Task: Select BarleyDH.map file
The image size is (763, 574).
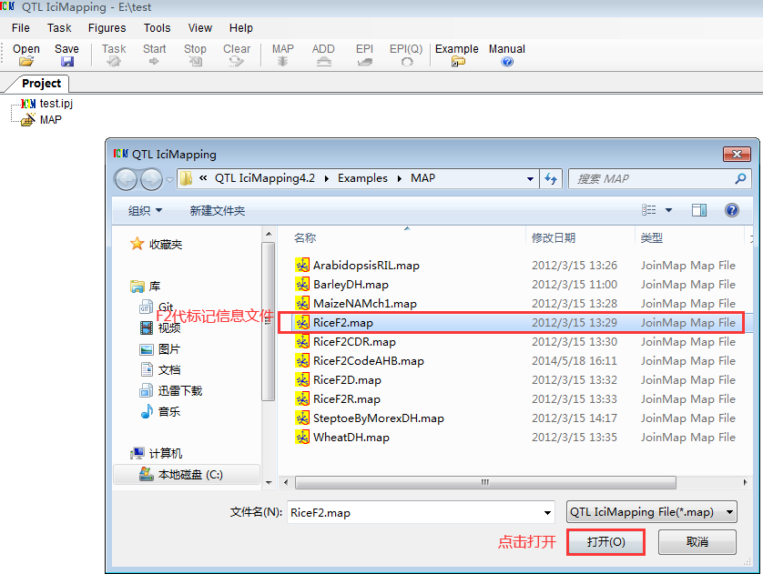Action: click(351, 285)
